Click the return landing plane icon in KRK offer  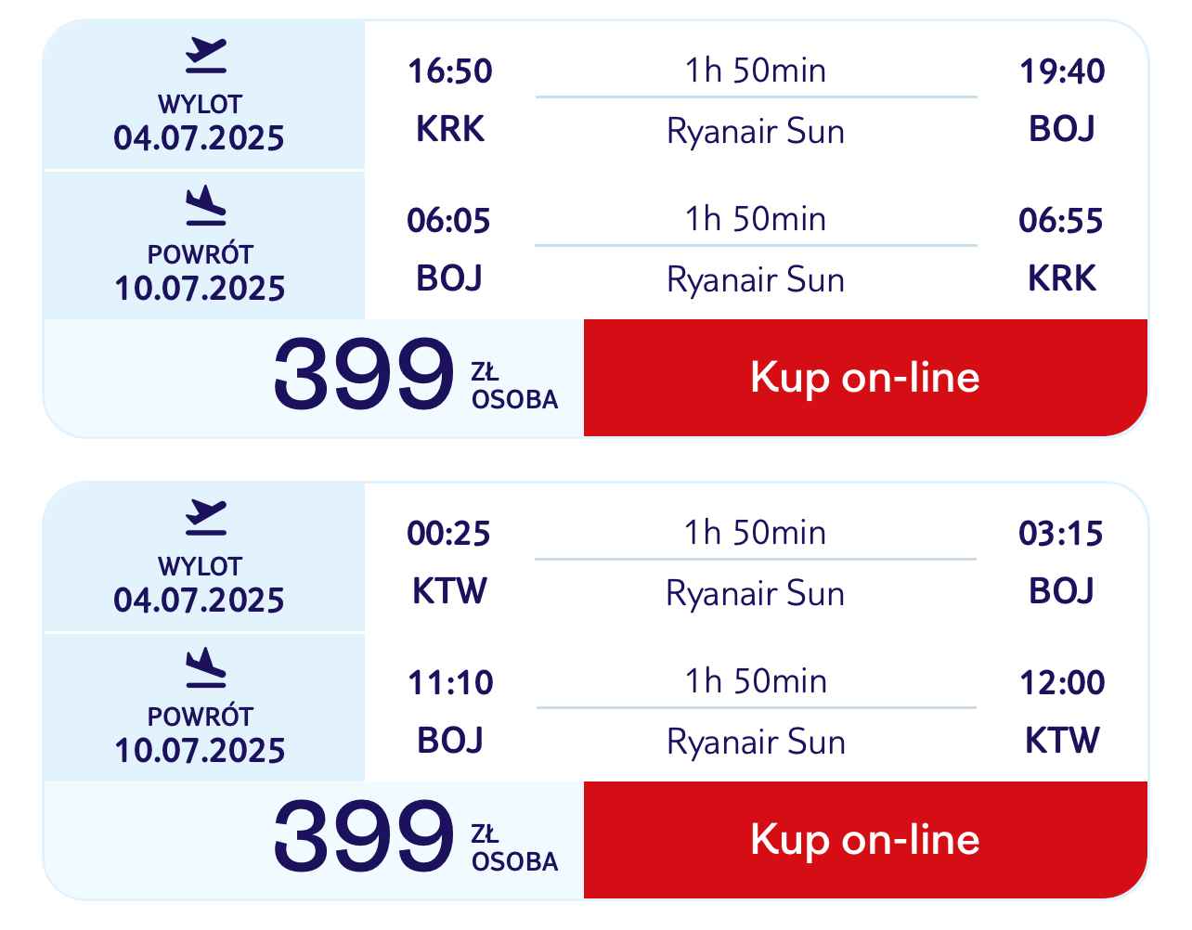click(x=205, y=206)
